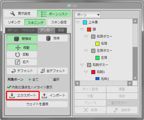Collapse the 右腕ダミー tree node
Viewport: 144px width, 120px height.
tap(82, 65)
